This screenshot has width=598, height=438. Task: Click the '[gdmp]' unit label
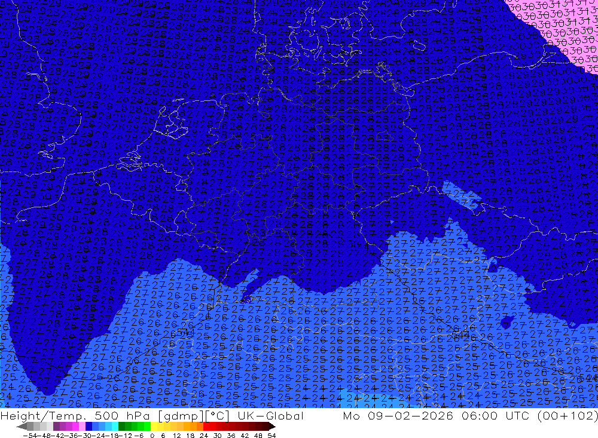click(181, 415)
